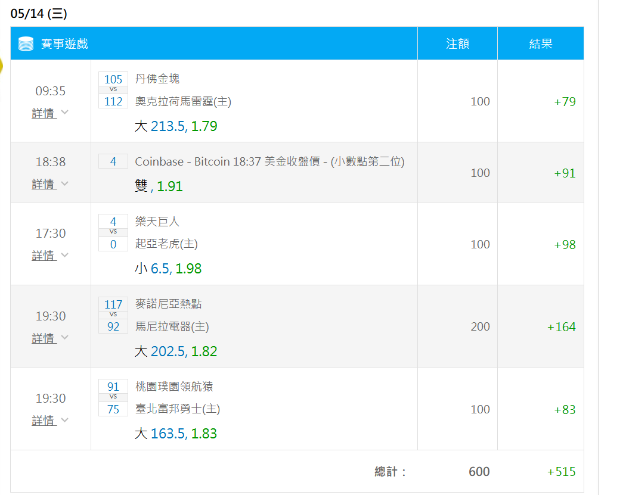This screenshot has width=623, height=495.
Task: Click the bet line 雙, 1.91
Action: point(159,186)
